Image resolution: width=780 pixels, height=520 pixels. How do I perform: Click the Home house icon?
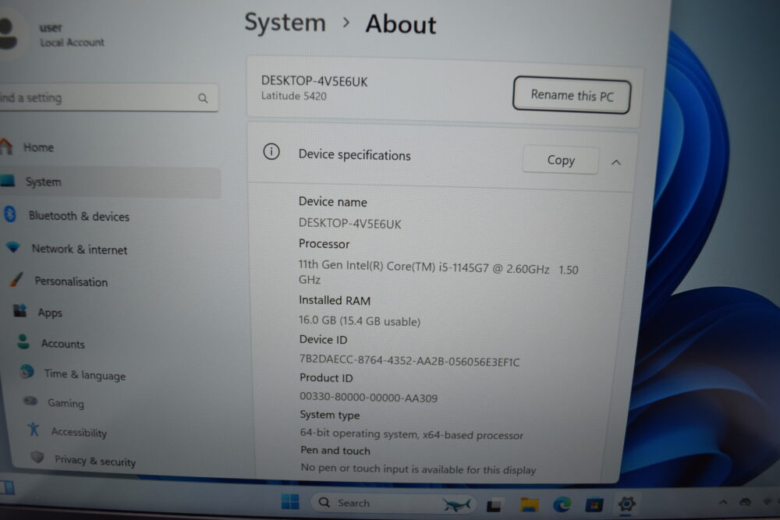[x=5, y=146]
